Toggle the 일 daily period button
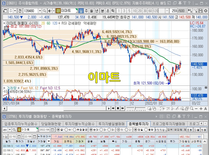Screen dimensions: 209x155 click(81, 11)
